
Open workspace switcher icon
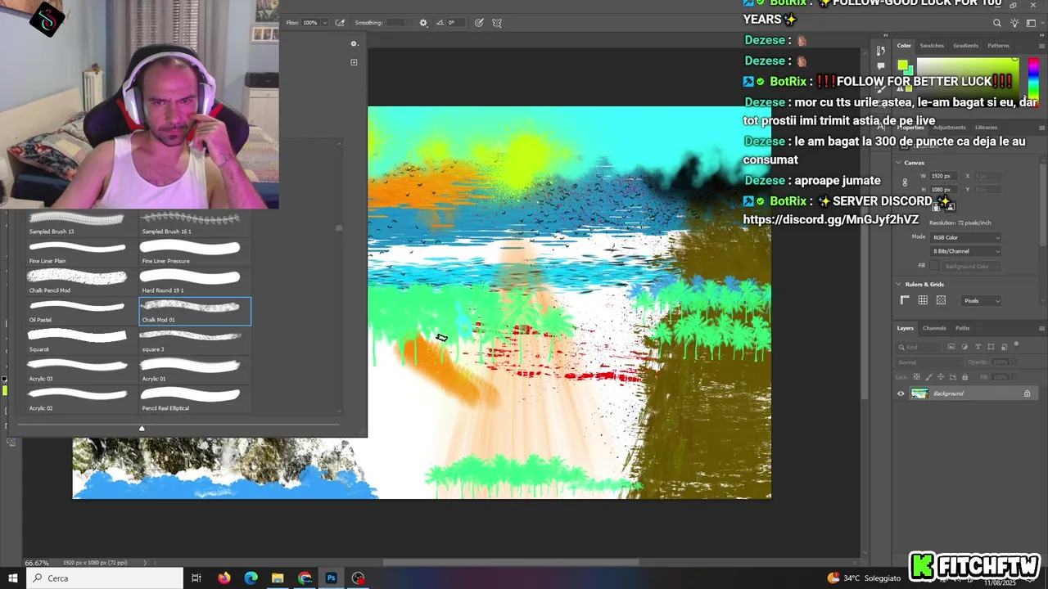pyautogui.click(x=1031, y=23)
